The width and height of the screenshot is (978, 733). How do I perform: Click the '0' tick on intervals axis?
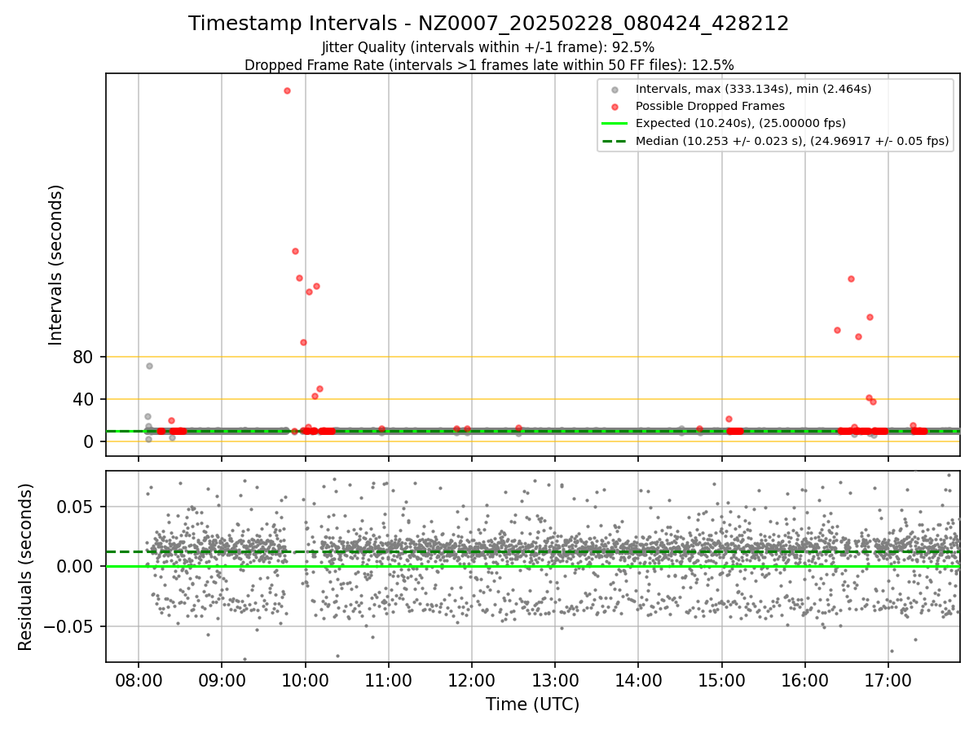pyautogui.click(x=90, y=441)
